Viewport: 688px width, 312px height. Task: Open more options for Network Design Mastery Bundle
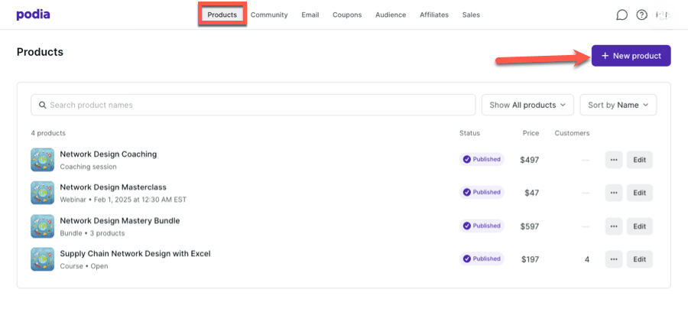tap(613, 226)
